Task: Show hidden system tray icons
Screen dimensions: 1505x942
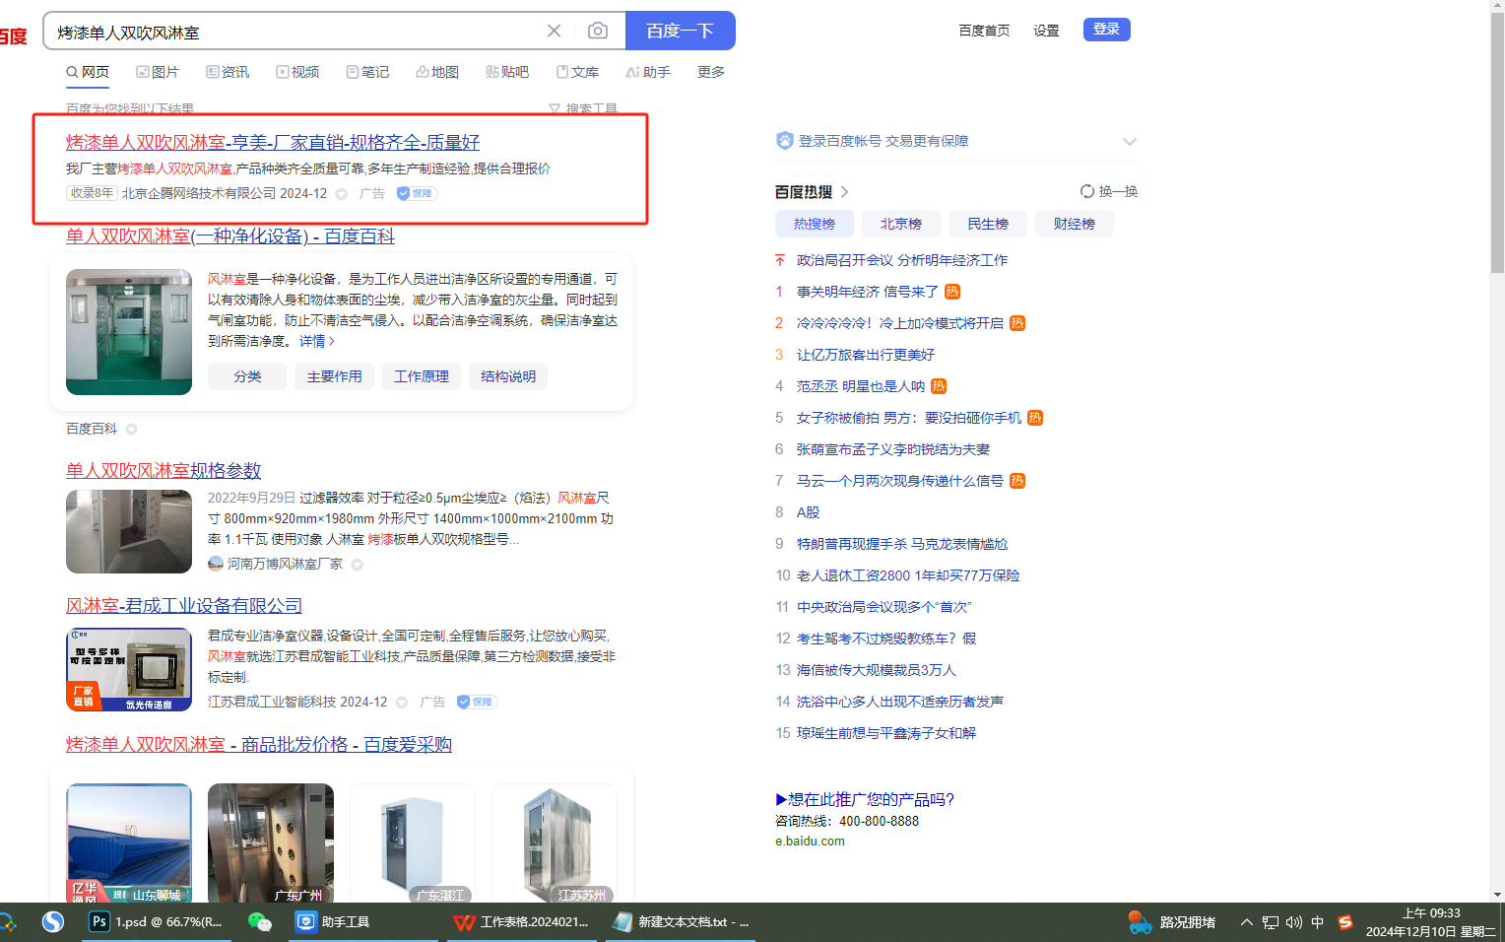Action: click(1246, 922)
